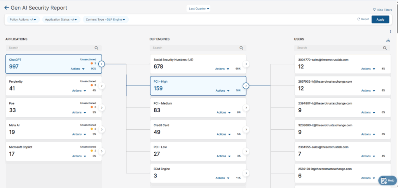Screen dimensions: 398x188
Task: Open the Content Type DLP Engine dropdown
Action: (x=105, y=19)
